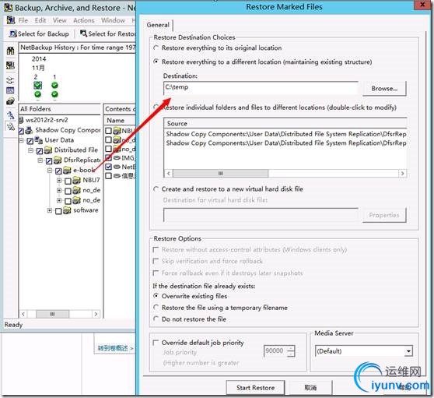
Task: Expand the NBU7 tree node
Action: (x=59, y=181)
